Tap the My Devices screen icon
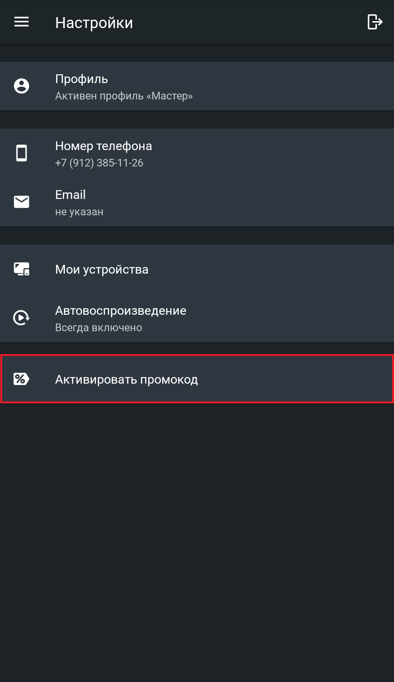The width and height of the screenshot is (394, 682). (x=22, y=269)
